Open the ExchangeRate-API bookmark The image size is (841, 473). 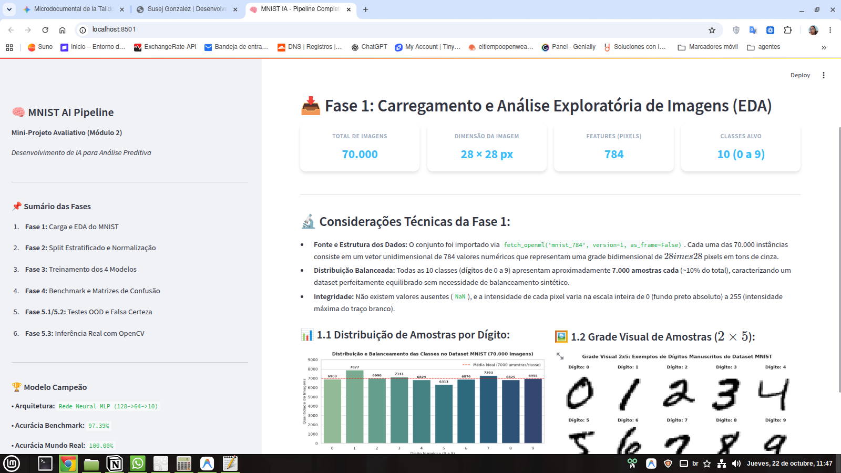[165, 47]
